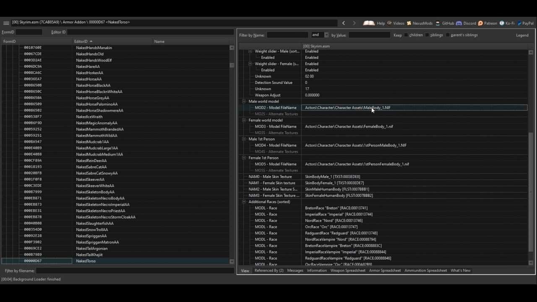Viewport: 537px width, 302px height.
Task: Select NakedSnowTrollAA record row
Action: point(115,229)
